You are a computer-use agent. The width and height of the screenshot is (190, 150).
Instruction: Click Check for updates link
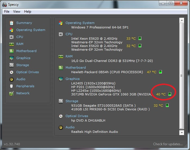[168, 144]
